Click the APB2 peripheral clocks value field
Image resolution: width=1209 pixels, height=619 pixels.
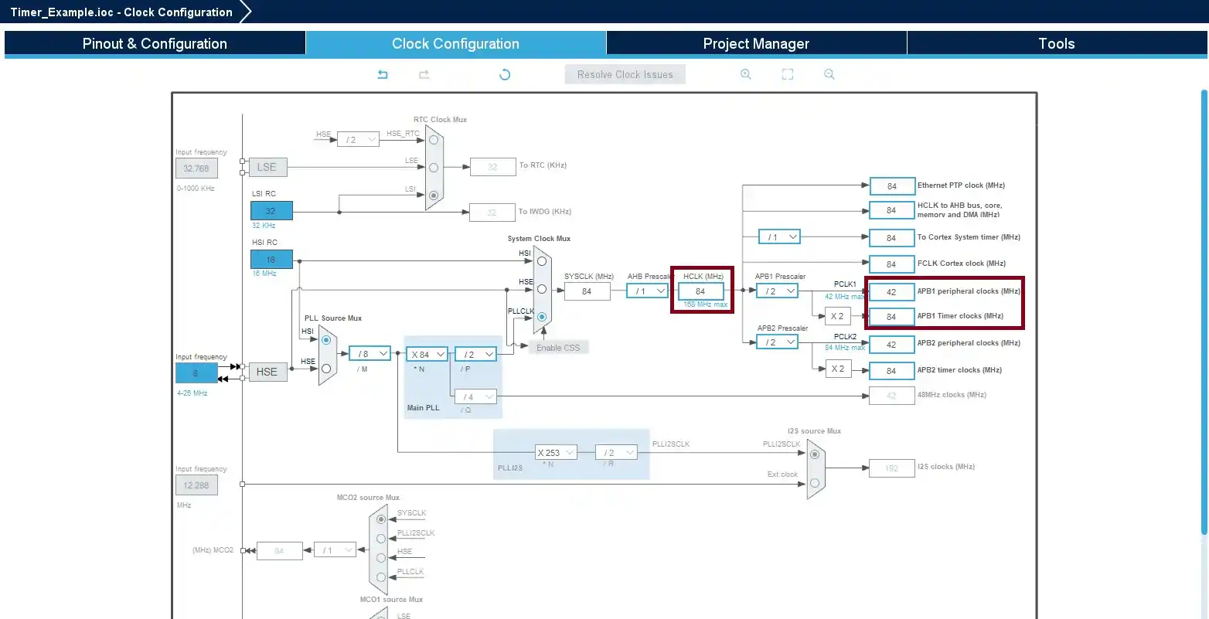891,344
